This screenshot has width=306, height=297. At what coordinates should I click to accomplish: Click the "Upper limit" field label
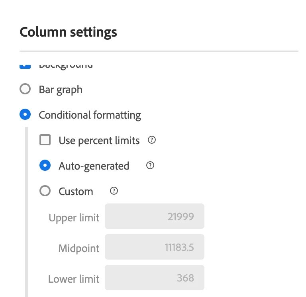pyautogui.click(x=74, y=218)
